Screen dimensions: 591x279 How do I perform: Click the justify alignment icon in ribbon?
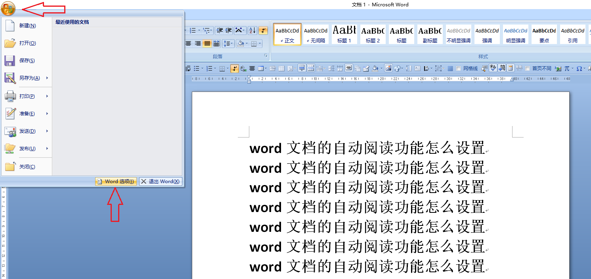(207, 44)
